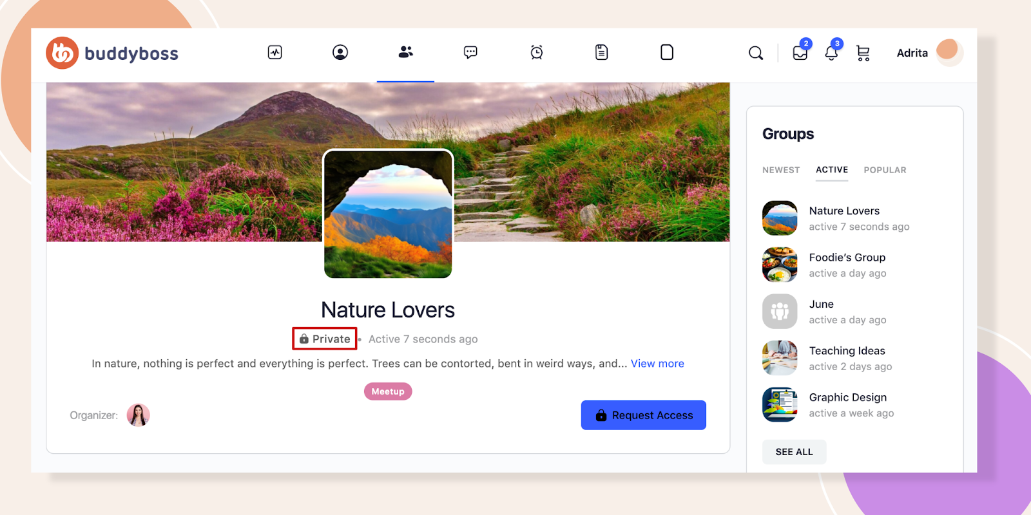Open the June group link
This screenshot has width=1031, height=515.
pyautogui.click(x=822, y=304)
